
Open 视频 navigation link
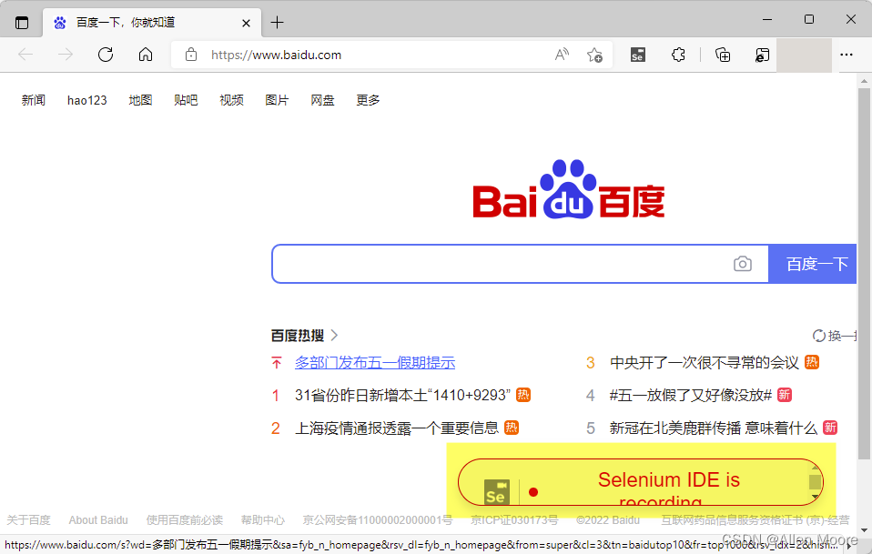point(231,100)
